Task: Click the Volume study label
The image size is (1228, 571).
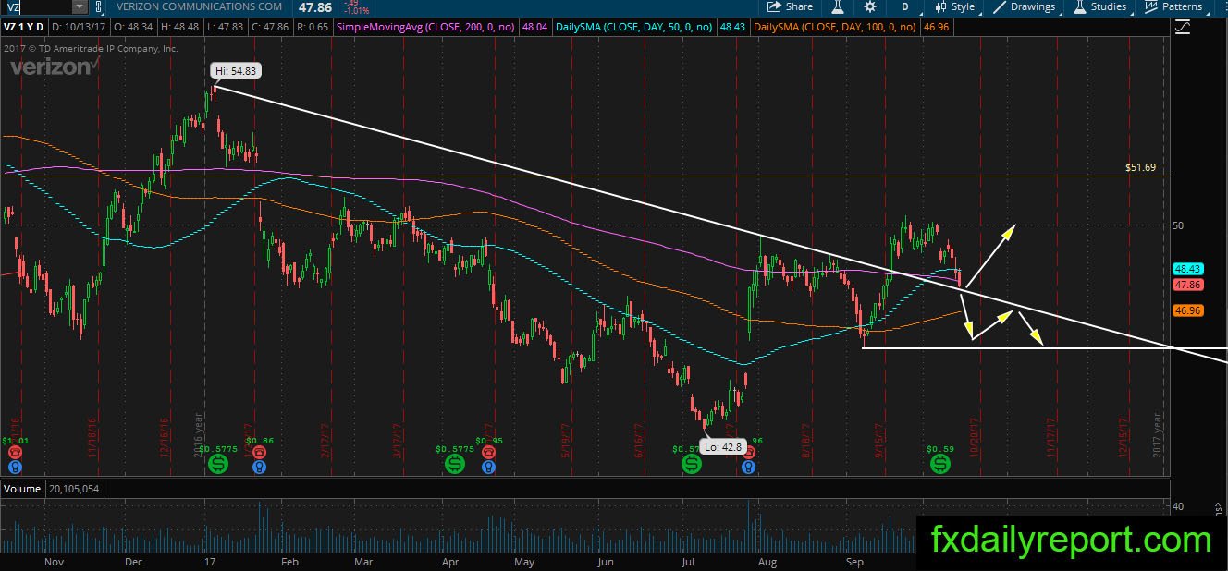Action: coord(20,488)
